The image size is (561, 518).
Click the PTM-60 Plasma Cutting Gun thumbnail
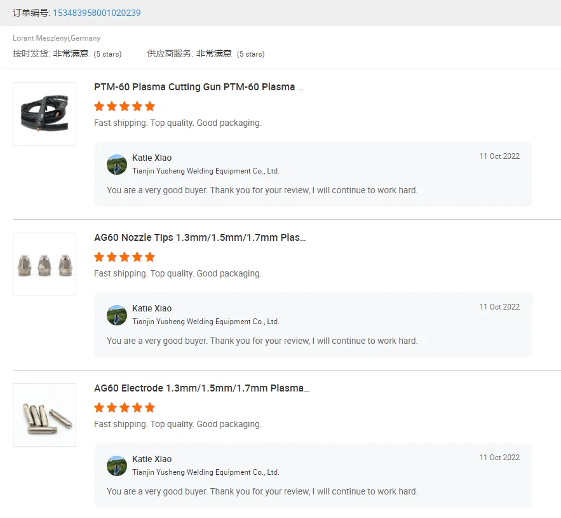44,114
